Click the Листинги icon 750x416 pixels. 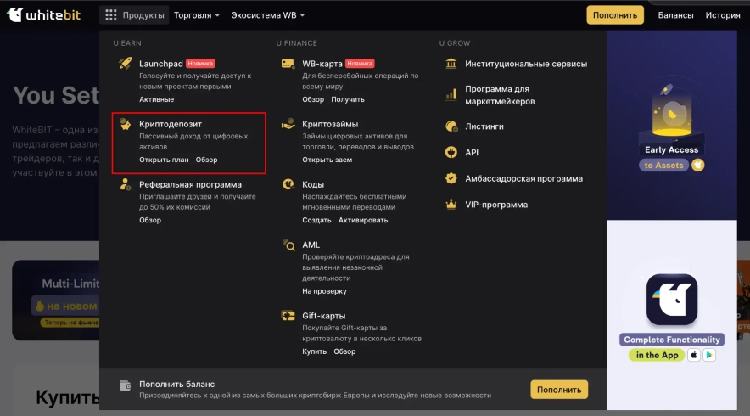[x=451, y=126]
